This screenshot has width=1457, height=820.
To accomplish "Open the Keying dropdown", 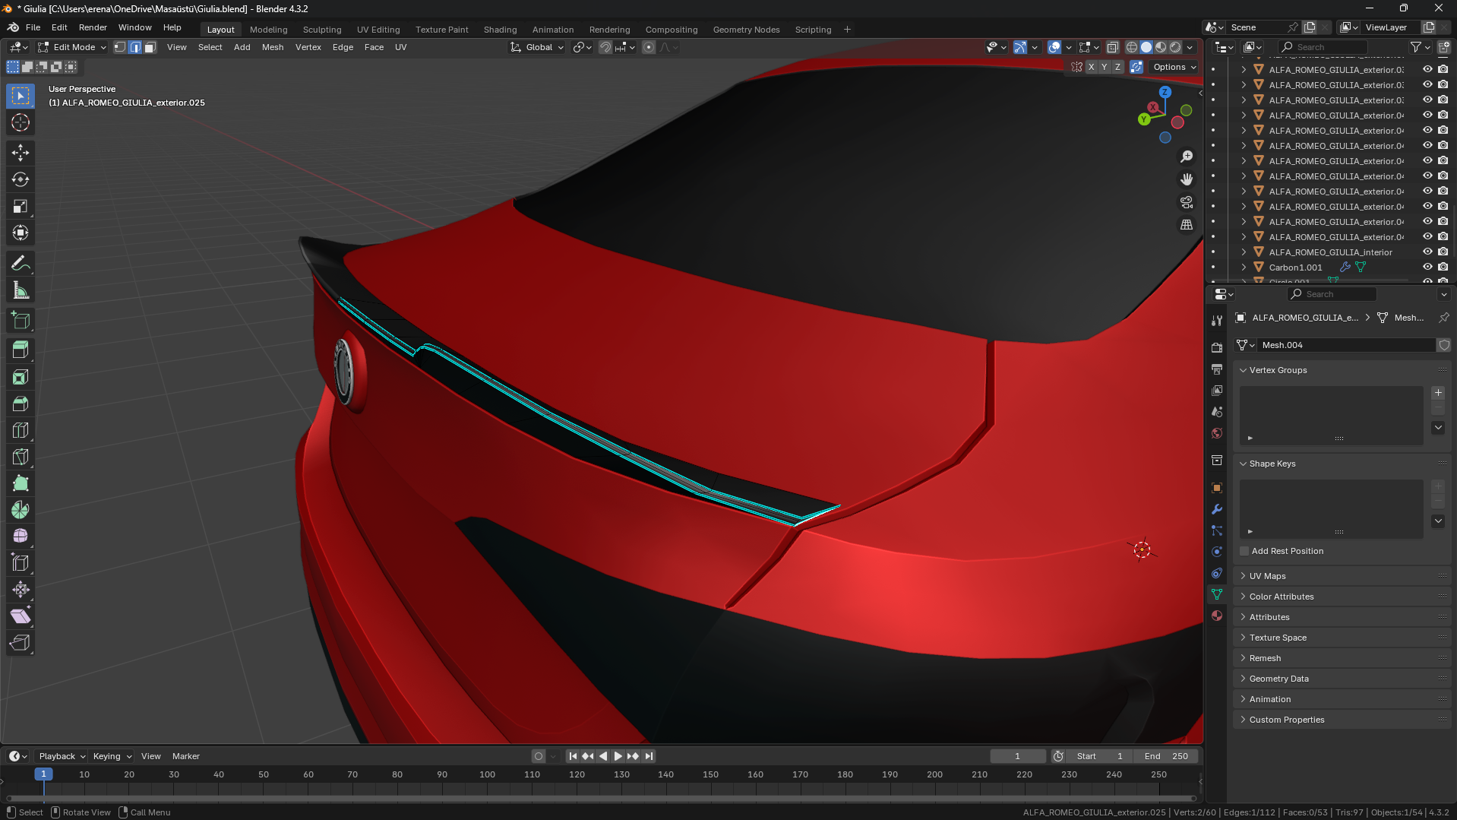I will click(x=112, y=756).
